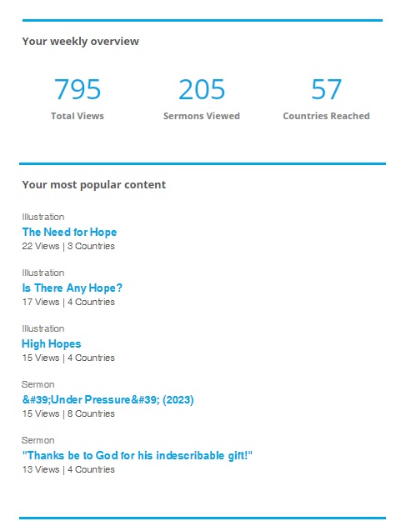This screenshot has height=531, width=401.
Task: Click the 'Your weekly overview' heading
Action: coord(81,42)
